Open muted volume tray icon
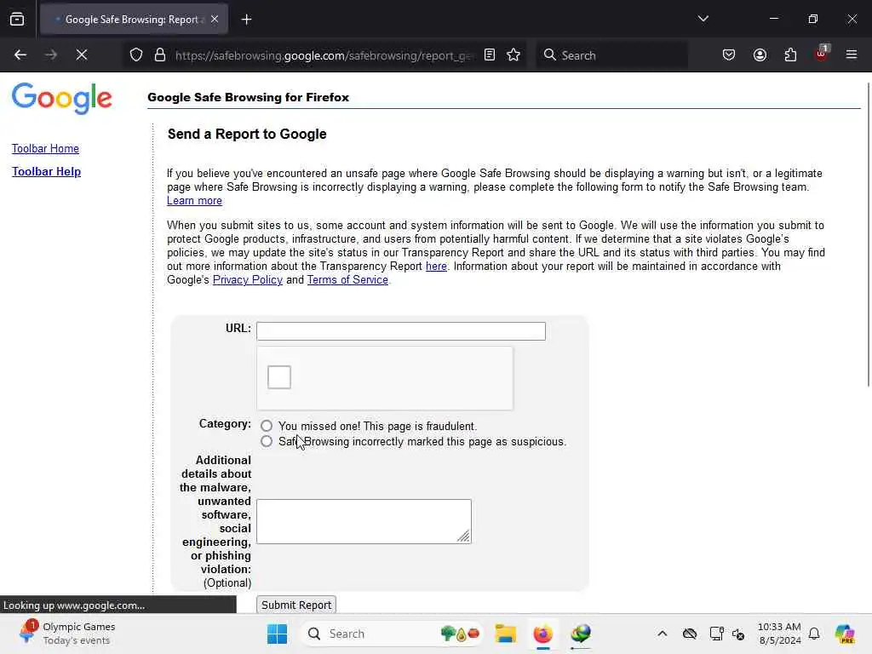This screenshot has height=654, width=872. coord(738,634)
